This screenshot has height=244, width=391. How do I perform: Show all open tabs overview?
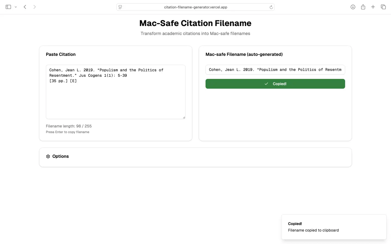pyautogui.click(x=383, y=7)
